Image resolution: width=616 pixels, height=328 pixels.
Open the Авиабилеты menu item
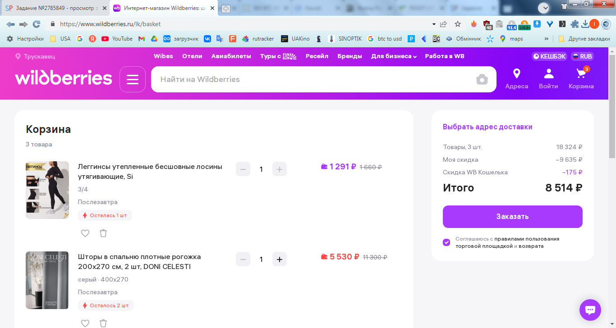[x=231, y=56]
